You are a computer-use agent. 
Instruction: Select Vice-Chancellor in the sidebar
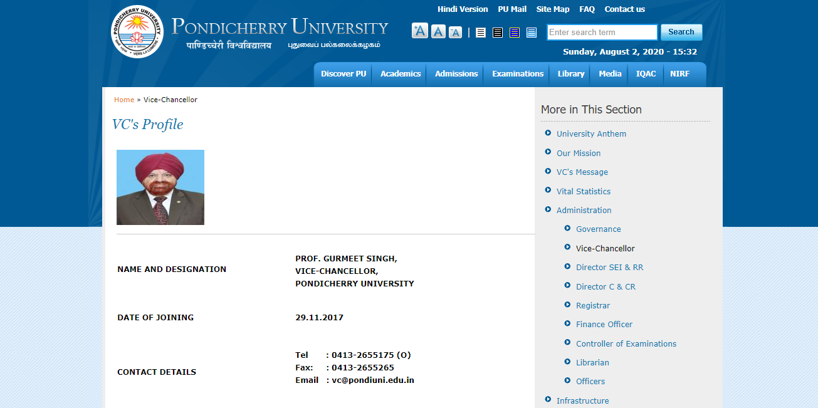pyautogui.click(x=606, y=248)
